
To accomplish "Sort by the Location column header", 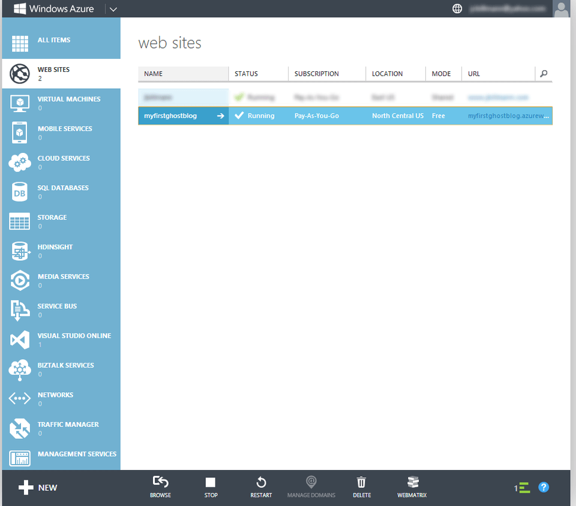I will pos(395,73).
